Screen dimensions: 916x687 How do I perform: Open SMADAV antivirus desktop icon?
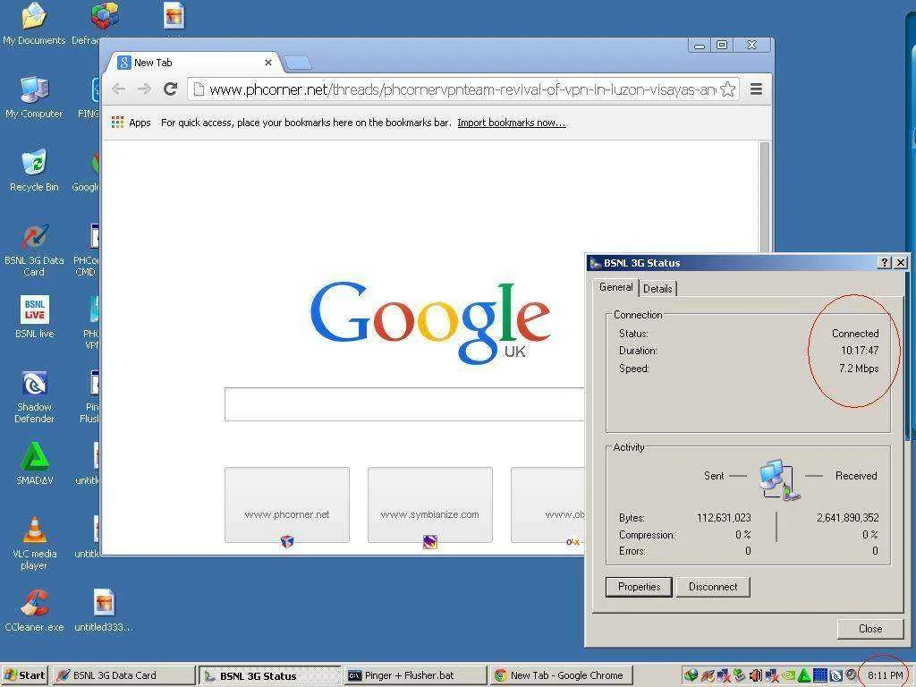34,464
